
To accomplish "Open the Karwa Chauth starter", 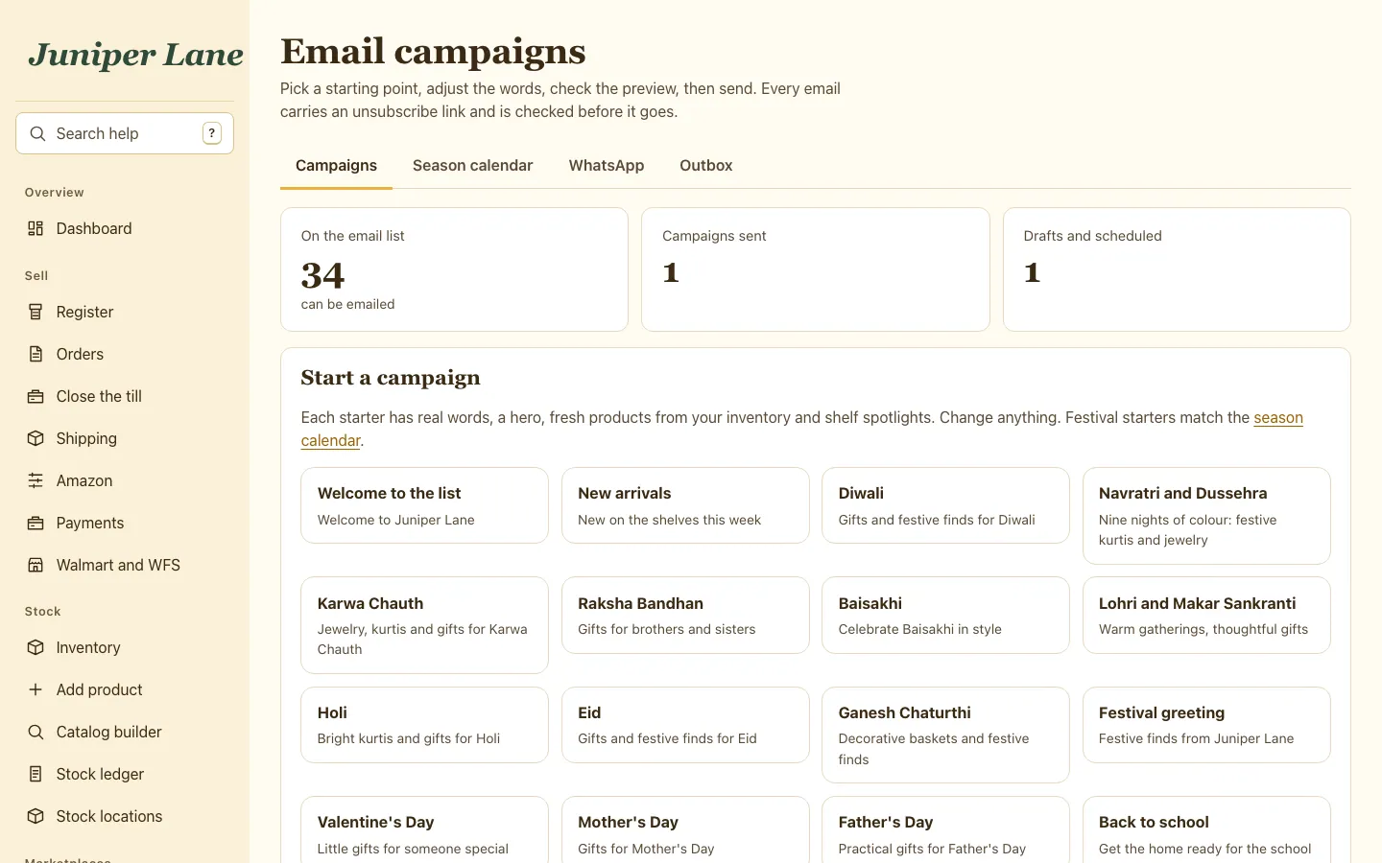I will click(424, 625).
